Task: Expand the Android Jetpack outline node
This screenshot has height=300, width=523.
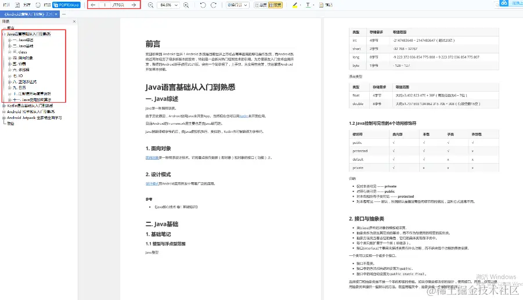Action: tap(4, 118)
